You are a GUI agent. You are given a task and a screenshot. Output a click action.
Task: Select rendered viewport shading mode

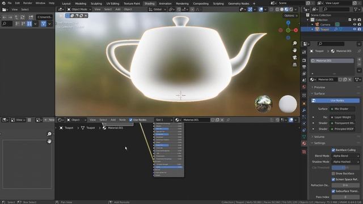point(291,10)
